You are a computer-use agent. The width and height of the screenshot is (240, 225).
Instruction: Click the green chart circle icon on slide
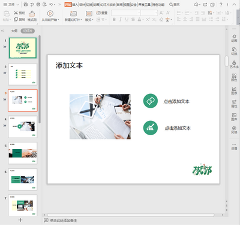[151, 127]
